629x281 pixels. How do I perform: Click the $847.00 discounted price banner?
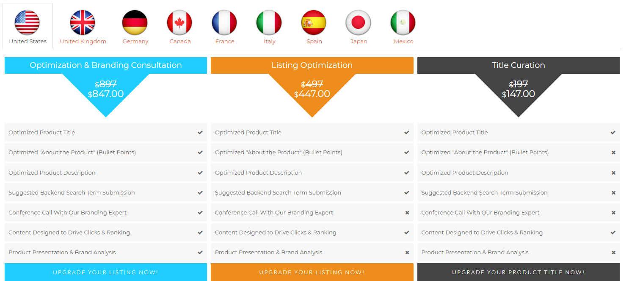tap(106, 94)
